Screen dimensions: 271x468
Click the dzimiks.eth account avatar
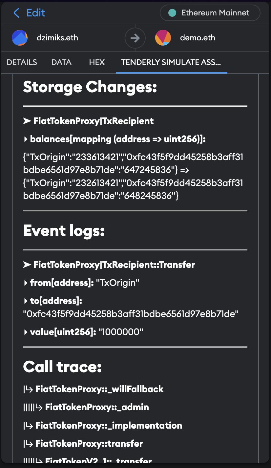[x=19, y=37]
